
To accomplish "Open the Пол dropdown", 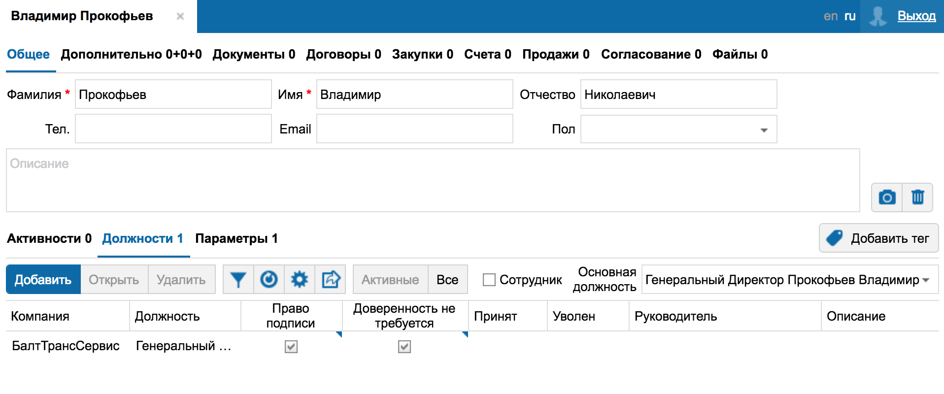I will [678, 130].
